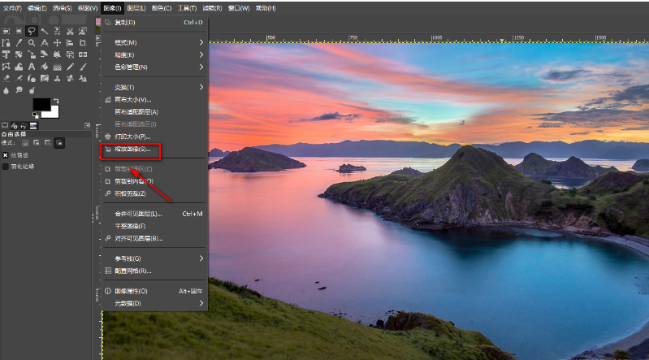Click the black foreground color swatch
This screenshot has width=649, height=360.
[40, 104]
